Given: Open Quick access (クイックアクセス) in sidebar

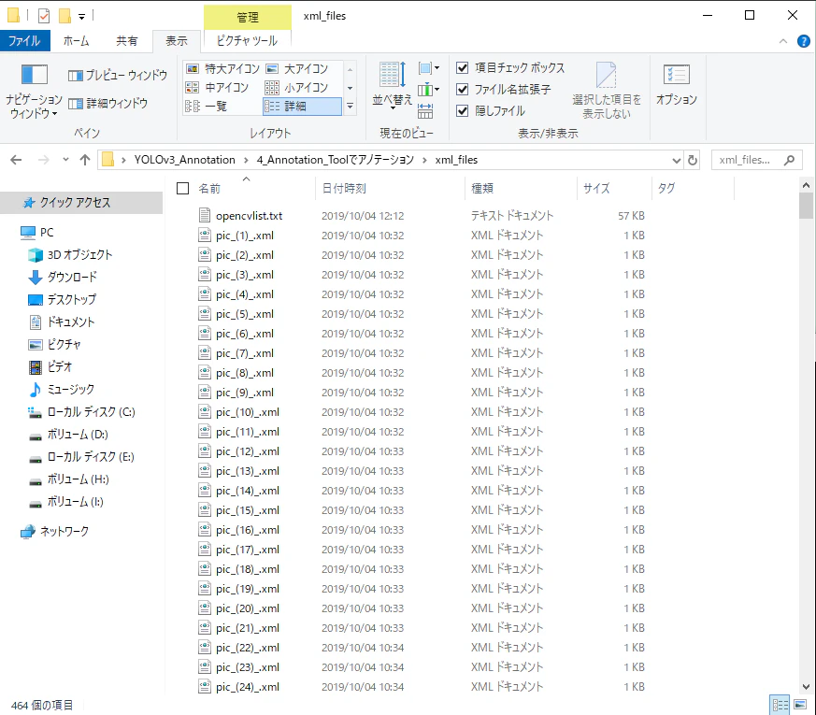Looking at the screenshot, I should (x=81, y=203).
